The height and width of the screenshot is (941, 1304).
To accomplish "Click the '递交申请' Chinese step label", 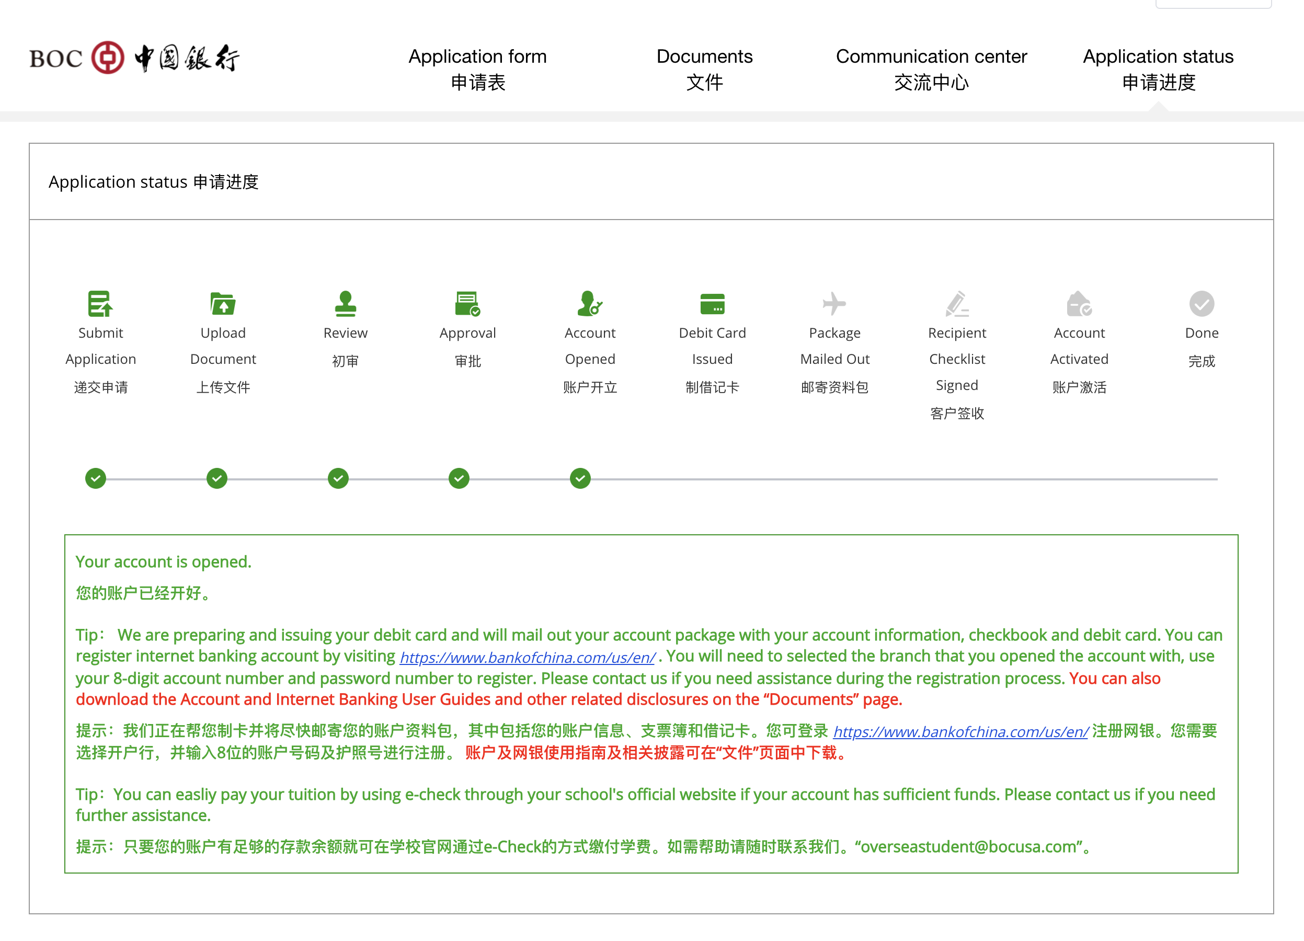I will [100, 387].
